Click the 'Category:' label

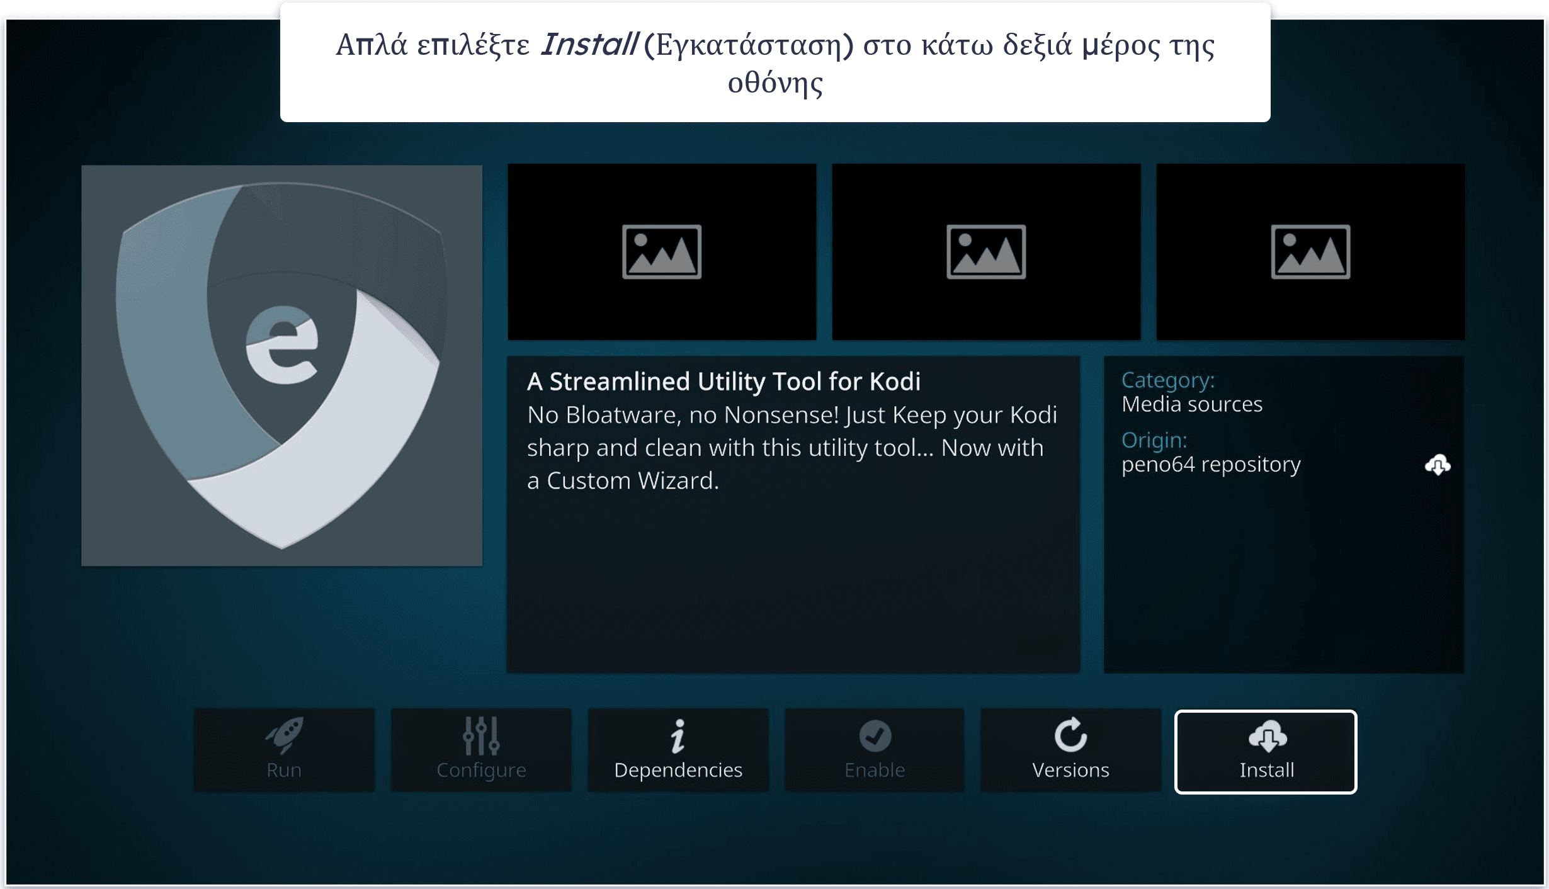click(1168, 380)
